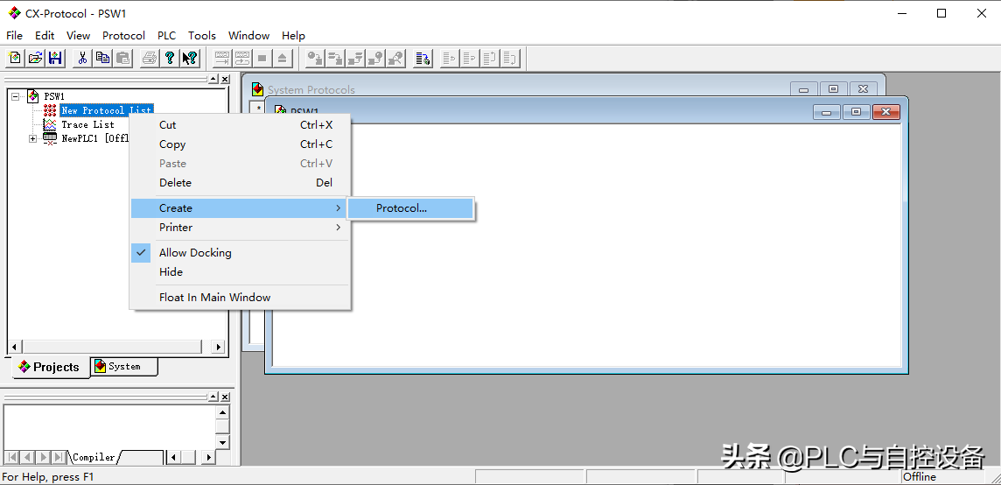Viewport: 1001px width, 485px height.
Task: Click the Open file toolbar icon
Action: pyautogui.click(x=35, y=58)
